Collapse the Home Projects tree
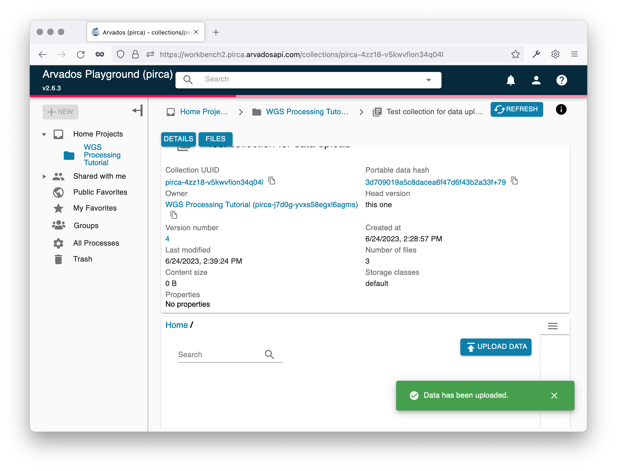 tap(44, 134)
